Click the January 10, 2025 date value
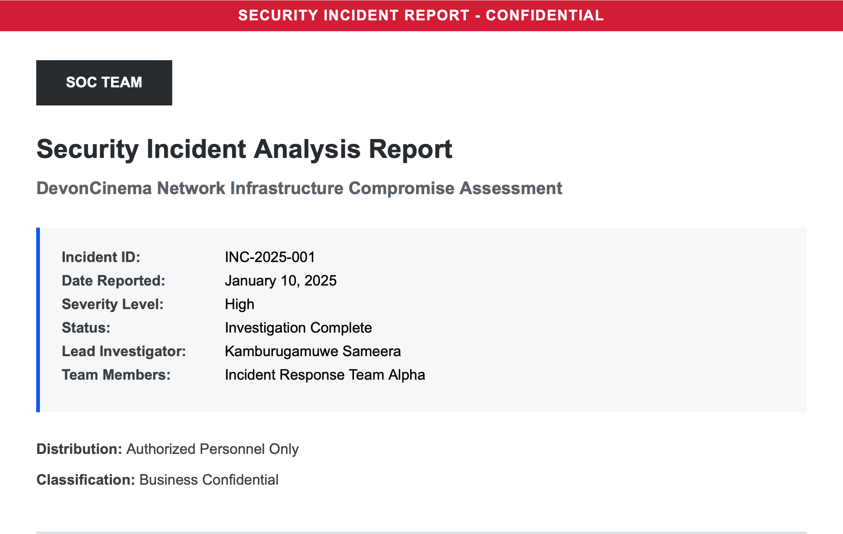The image size is (843, 534). (x=281, y=281)
